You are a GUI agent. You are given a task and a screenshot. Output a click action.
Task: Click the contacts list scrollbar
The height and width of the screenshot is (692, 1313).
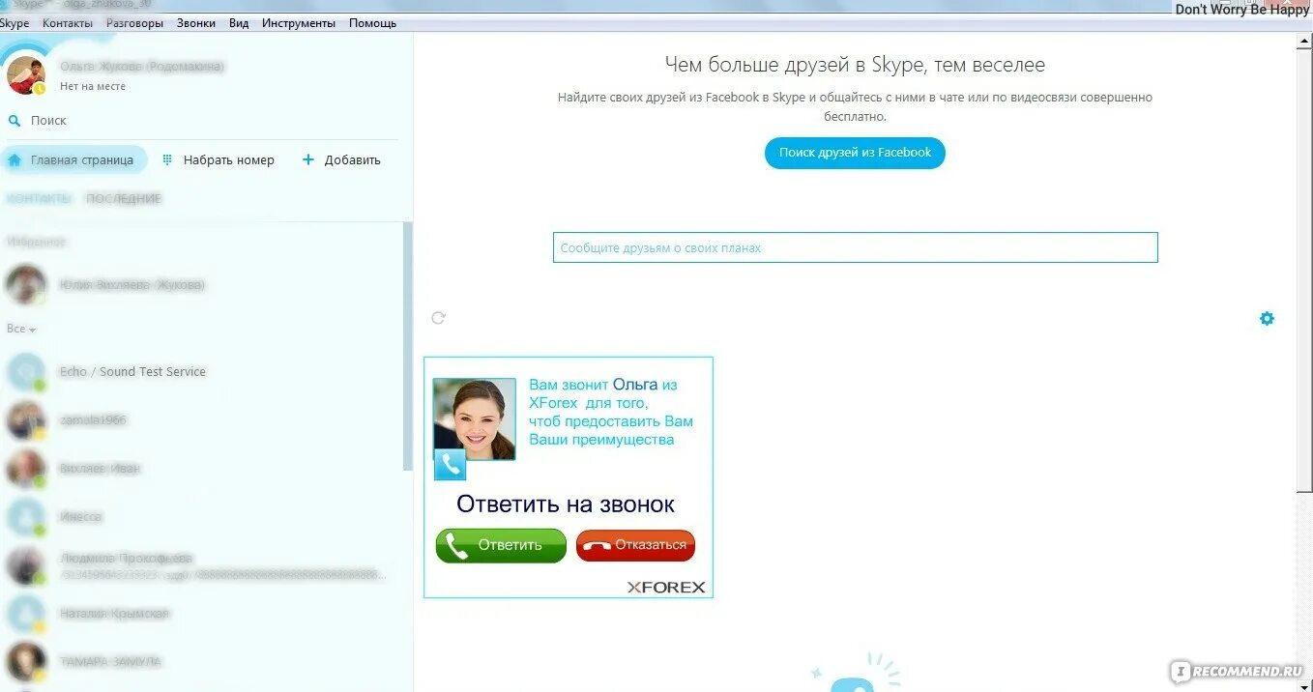(408, 346)
